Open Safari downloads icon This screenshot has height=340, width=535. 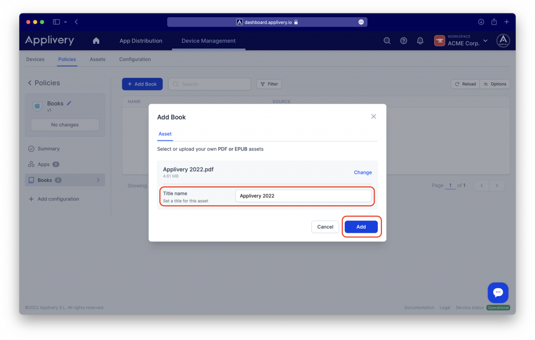tap(481, 22)
